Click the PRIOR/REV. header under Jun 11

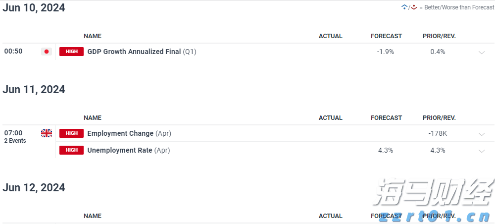tap(439, 118)
